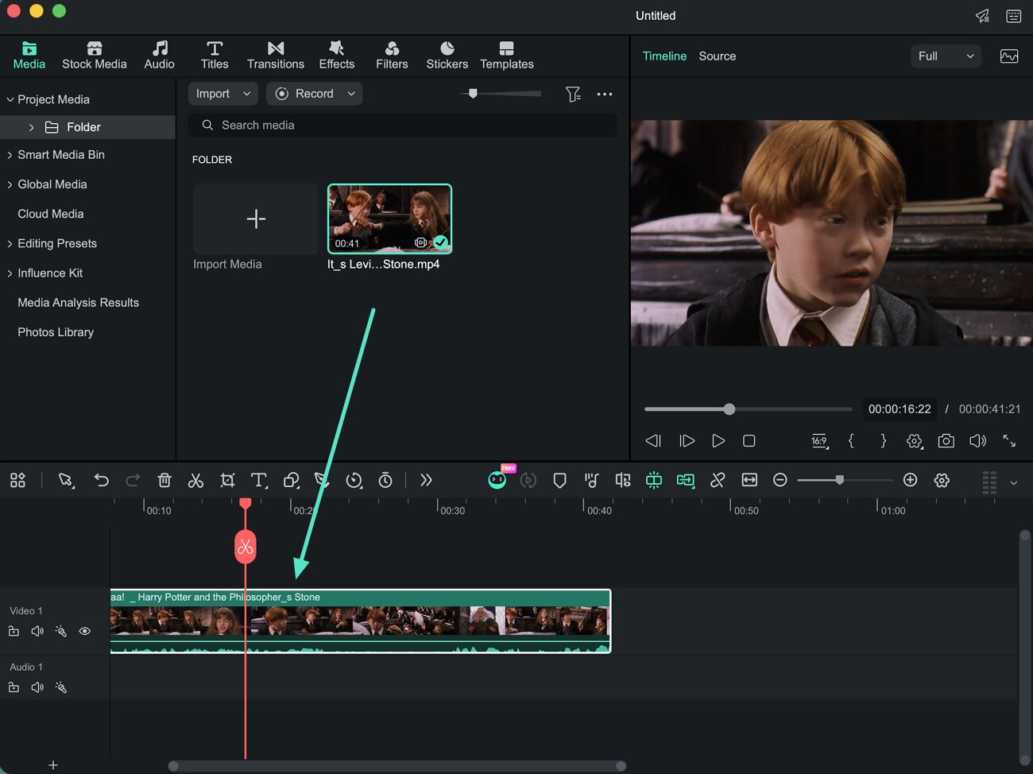The height and width of the screenshot is (774, 1033).
Task: Select the Crop tool
Action: (227, 480)
